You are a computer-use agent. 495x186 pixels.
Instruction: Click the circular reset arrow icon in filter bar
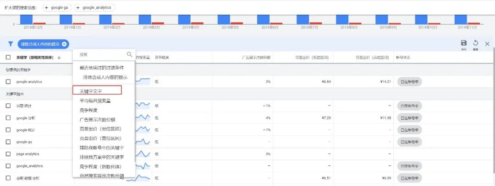(x=475, y=43)
